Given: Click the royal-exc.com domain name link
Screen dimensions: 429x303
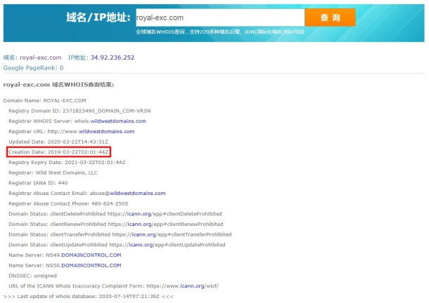Looking at the screenshot, I should tap(41, 58).
